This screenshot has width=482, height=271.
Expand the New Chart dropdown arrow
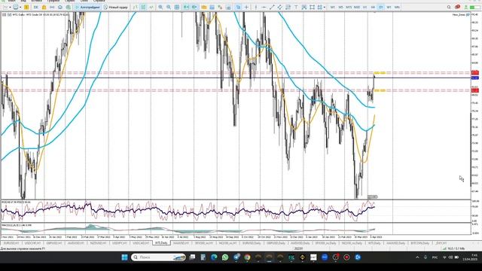coord(10,7)
